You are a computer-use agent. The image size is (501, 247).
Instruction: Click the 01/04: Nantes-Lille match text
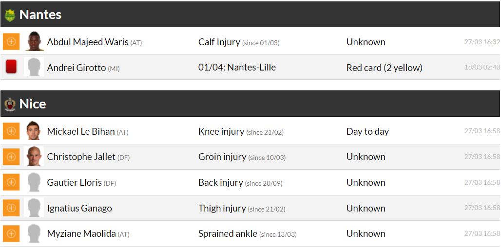[x=237, y=68]
